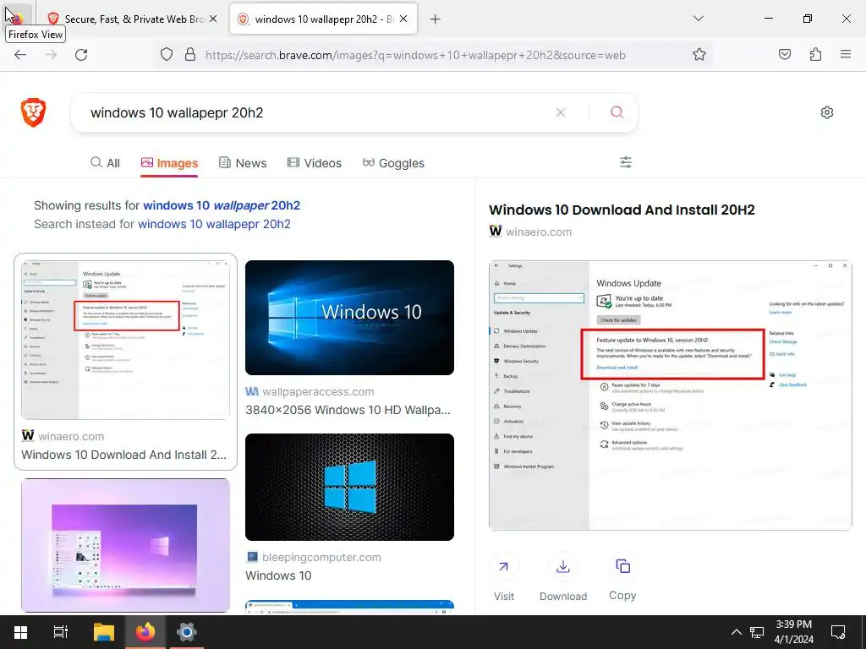The image size is (866, 649).
Task: Open Settings gear taskbar app
Action: pos(187,632)
